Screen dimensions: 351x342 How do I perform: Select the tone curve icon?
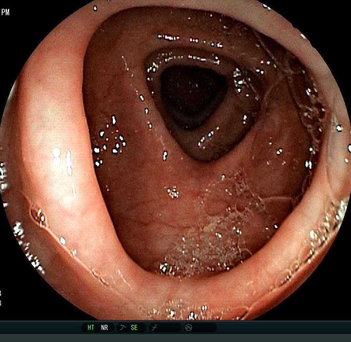(155, 328)
